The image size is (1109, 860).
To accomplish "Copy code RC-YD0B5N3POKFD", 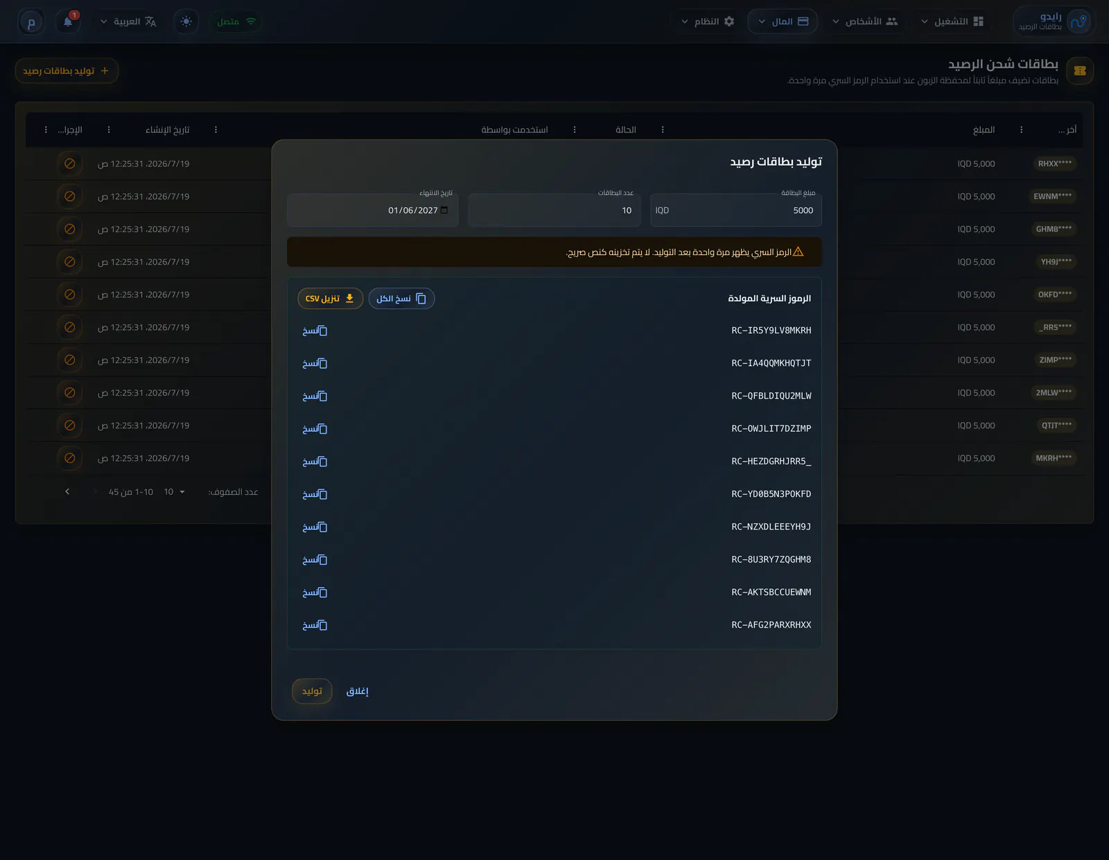I will 315,494.
